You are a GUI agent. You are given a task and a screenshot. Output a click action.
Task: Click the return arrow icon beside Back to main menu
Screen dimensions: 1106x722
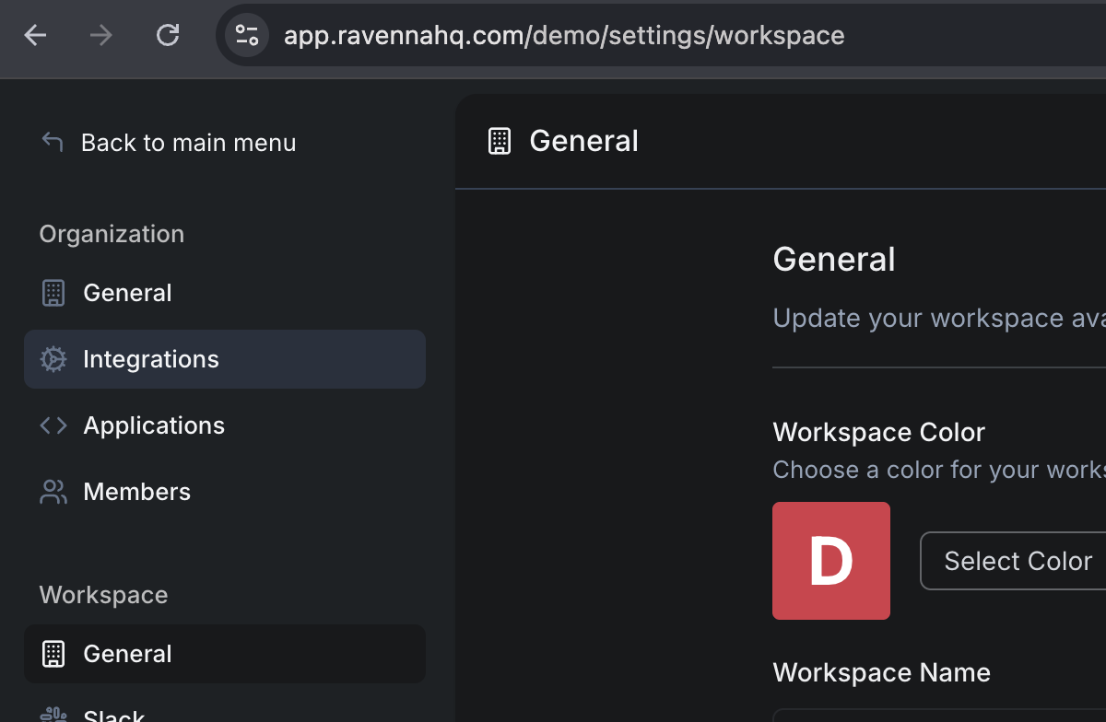53,143
